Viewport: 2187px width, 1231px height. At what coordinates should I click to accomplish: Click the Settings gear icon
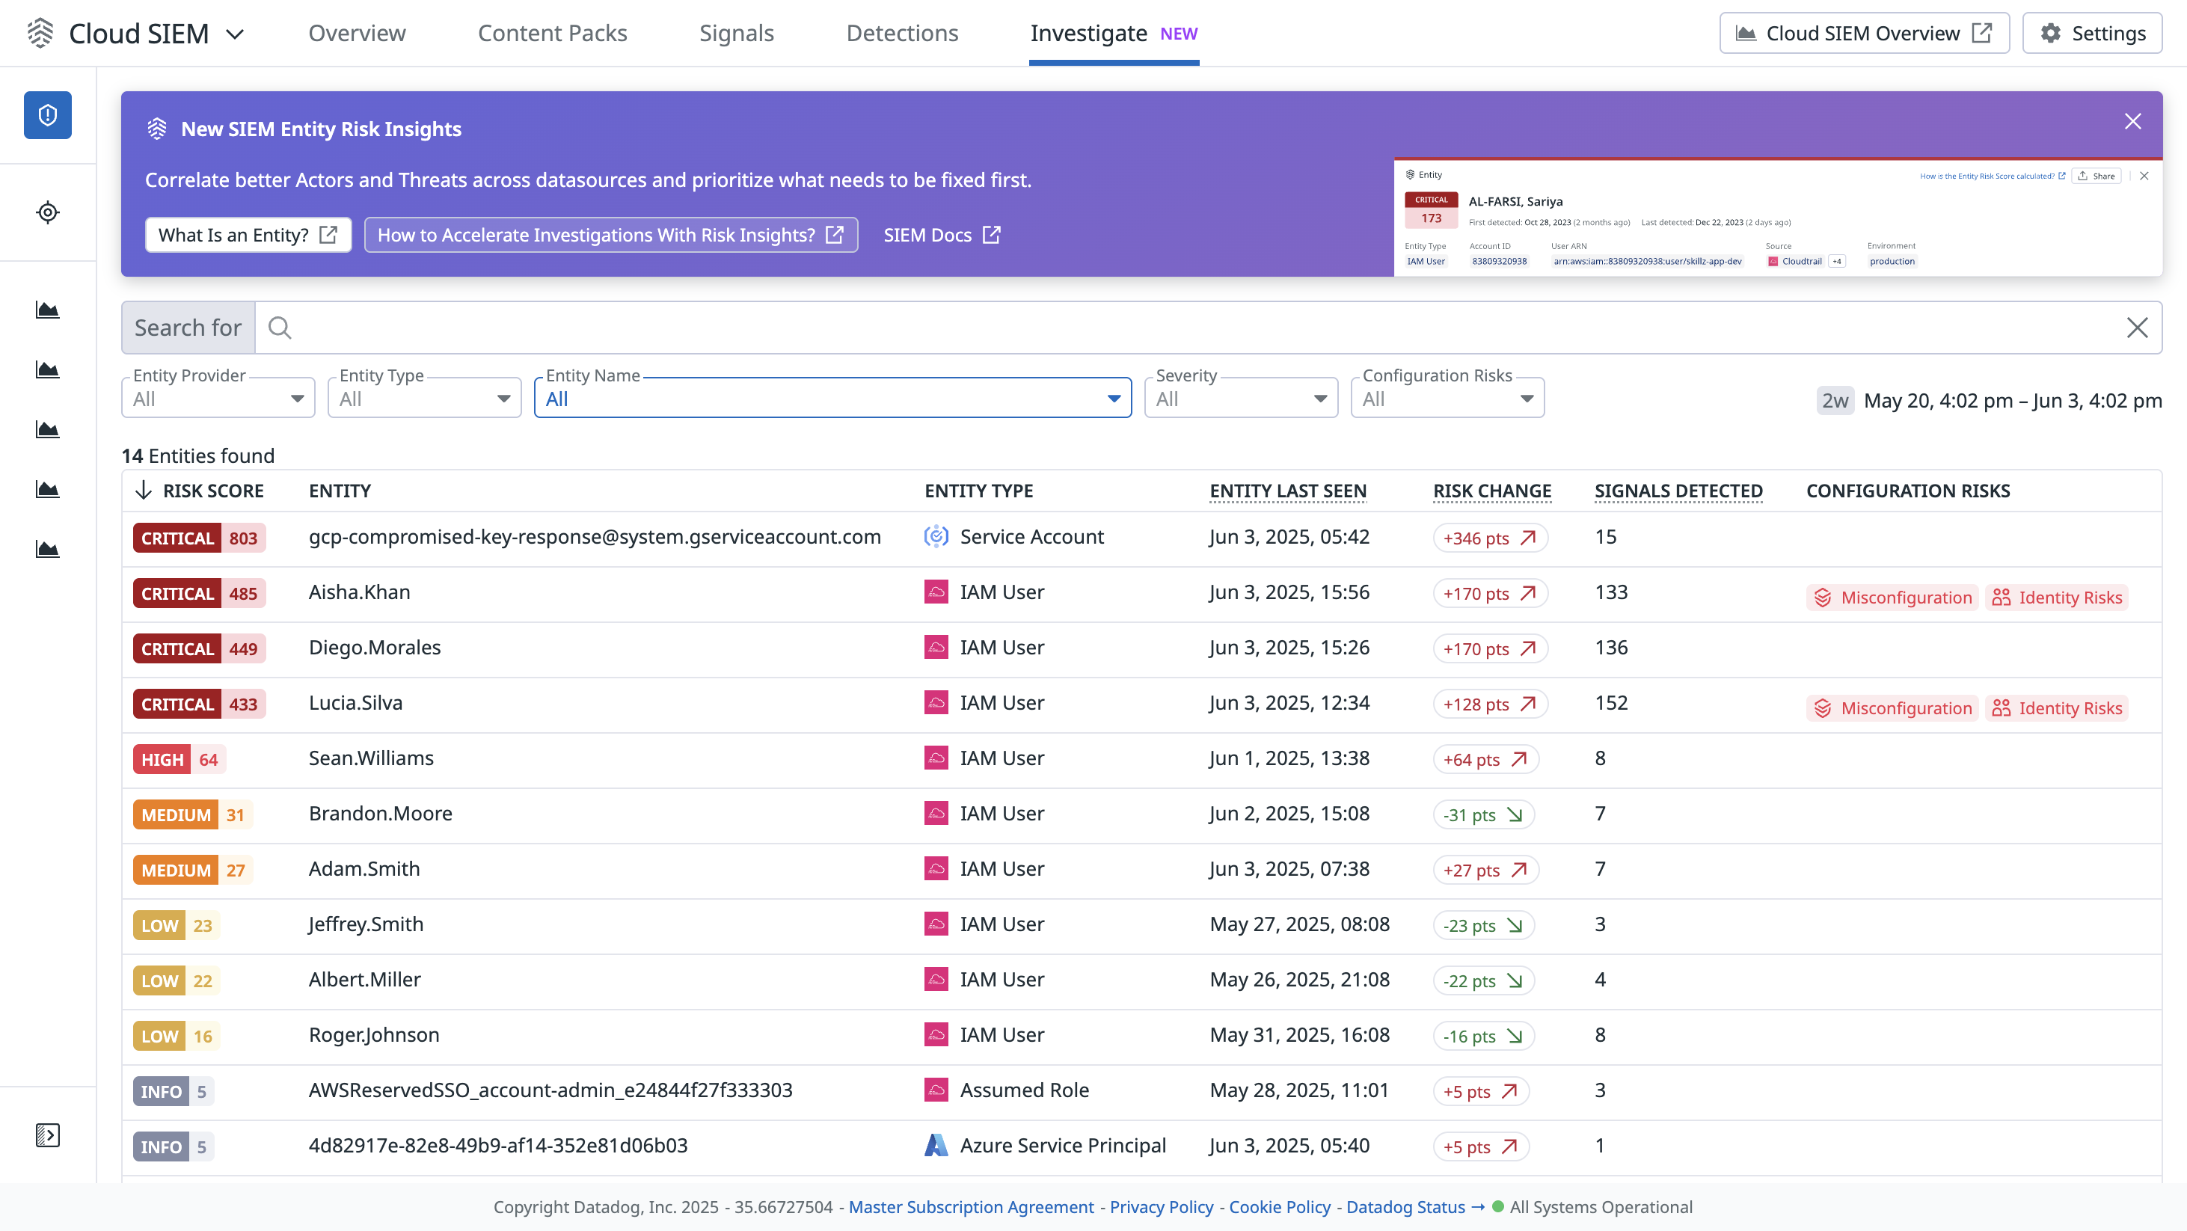click(x=2050, y=33)
